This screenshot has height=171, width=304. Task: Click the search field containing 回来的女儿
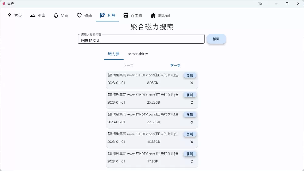[x=141, y=39]
